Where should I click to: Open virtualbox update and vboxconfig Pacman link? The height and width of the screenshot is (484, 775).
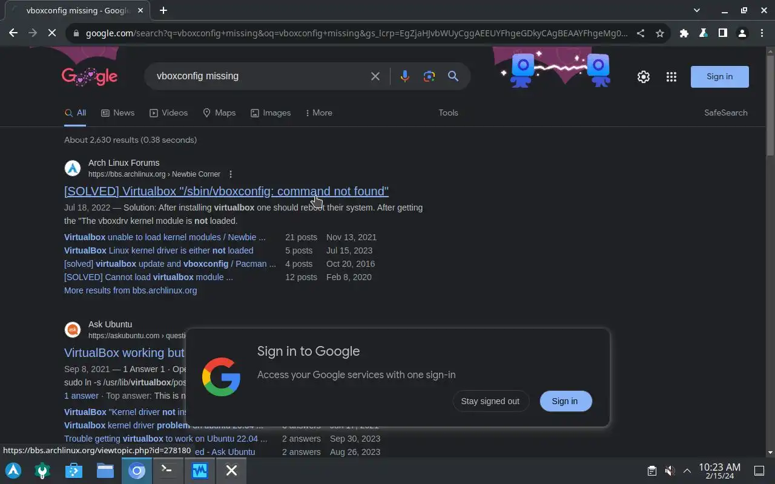170,264
